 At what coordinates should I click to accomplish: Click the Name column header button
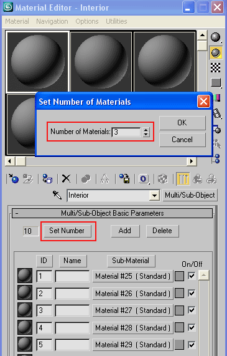73,261
